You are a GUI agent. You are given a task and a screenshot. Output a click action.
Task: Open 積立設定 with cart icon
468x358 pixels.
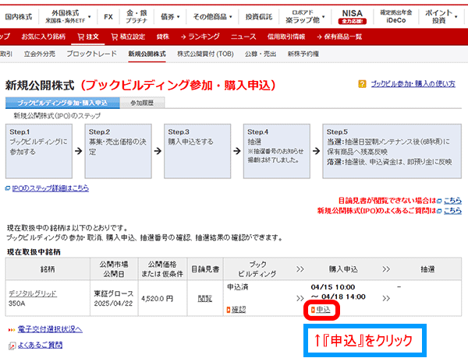(x=128, y=37)
